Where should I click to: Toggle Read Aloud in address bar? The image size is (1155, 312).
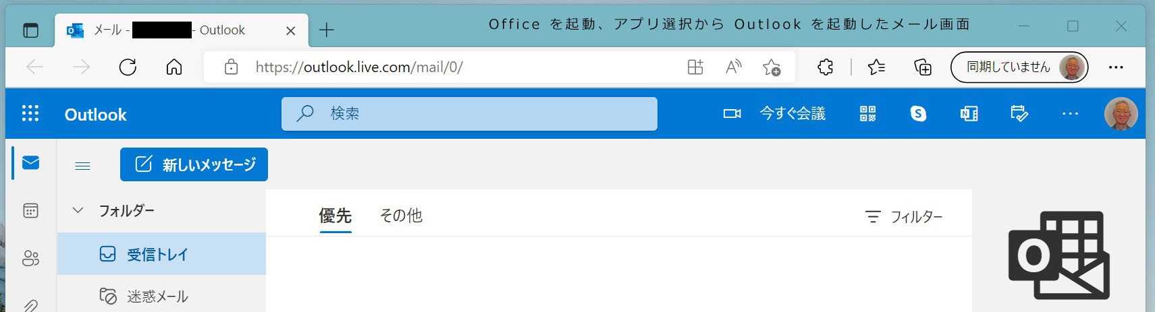point(733,67)
